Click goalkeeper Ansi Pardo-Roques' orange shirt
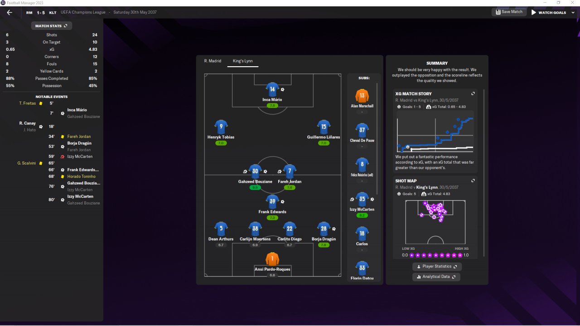Image resolution: width=580 pixels, height=326 pixels. pos(272,259)
